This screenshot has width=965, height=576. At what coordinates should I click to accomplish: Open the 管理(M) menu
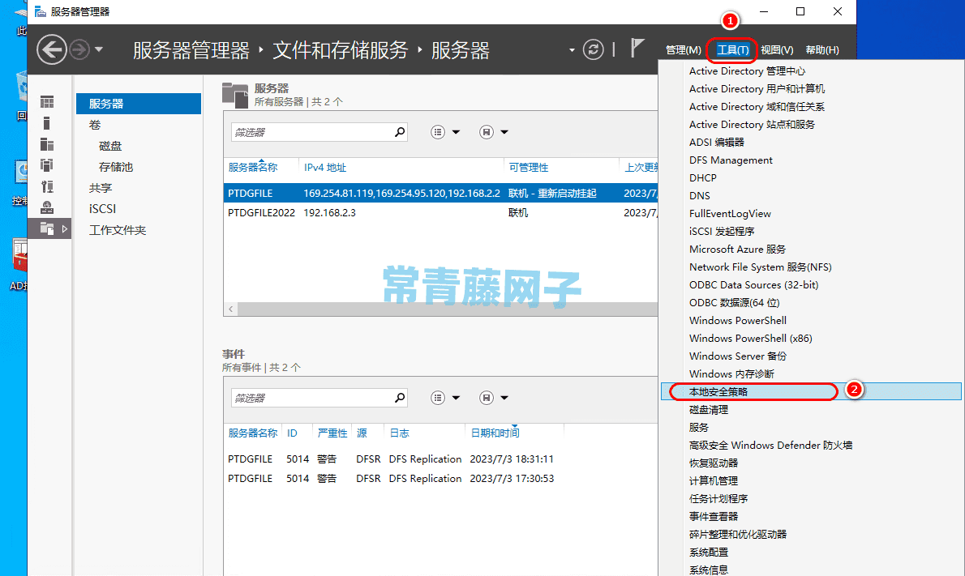point(684,49)
